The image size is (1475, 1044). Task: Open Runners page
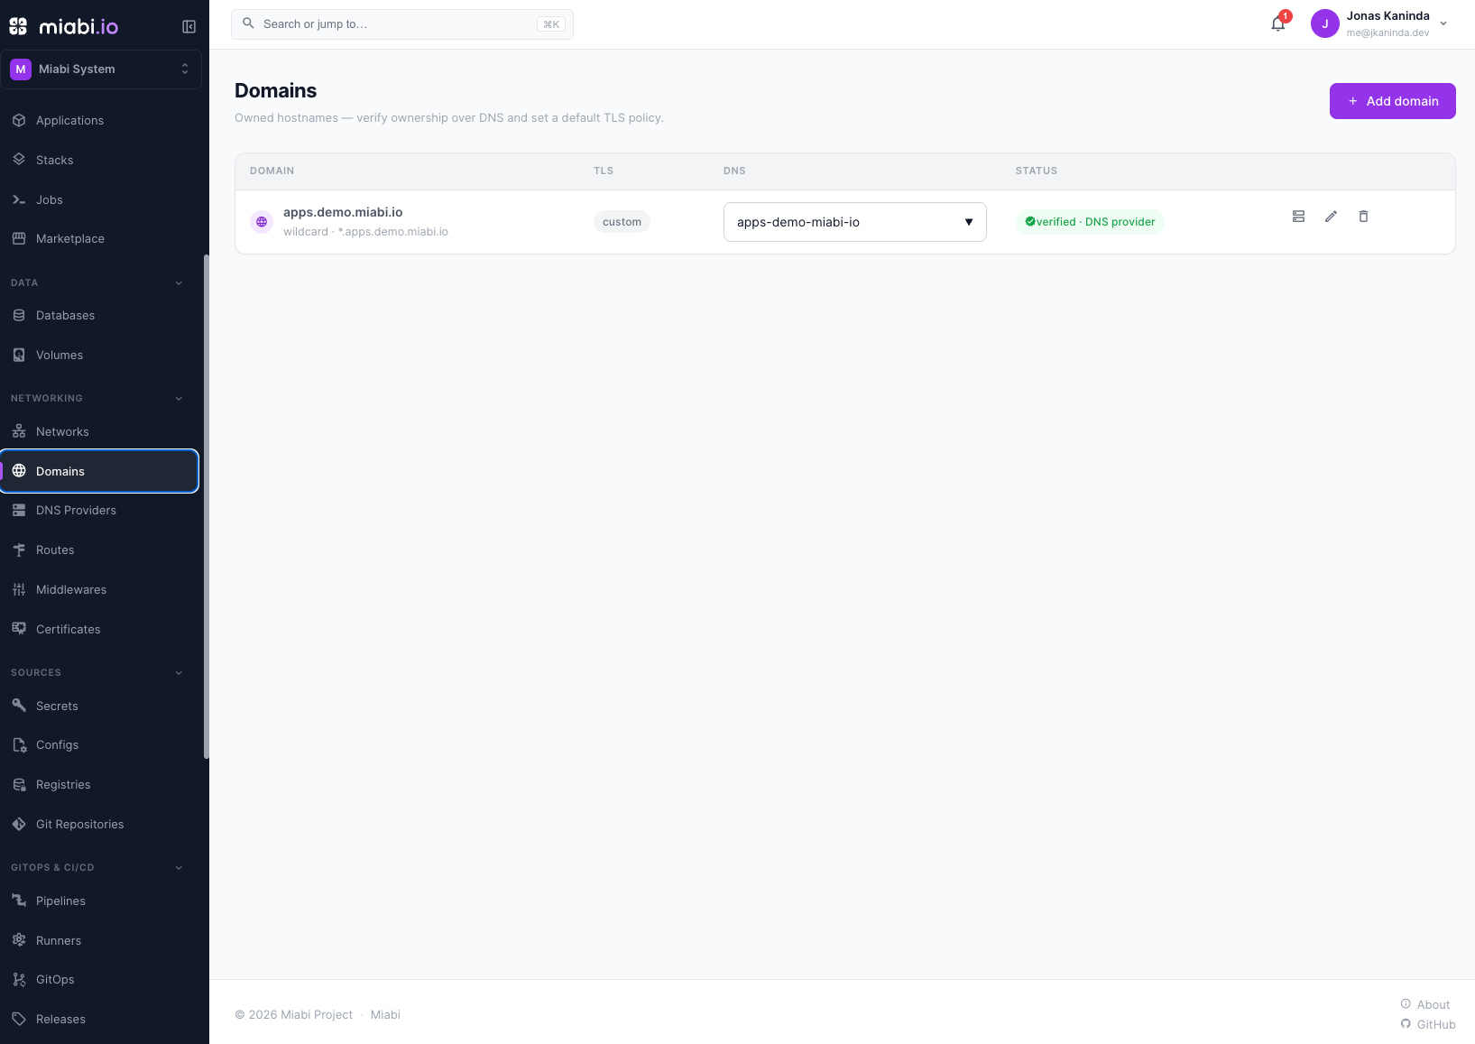(x=99, y=940)
